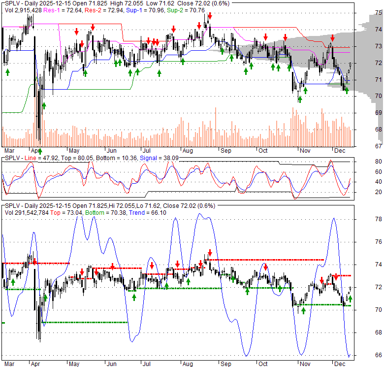
Task: Click the 80 level on the oscillator axis
Action: coord(379,162)
